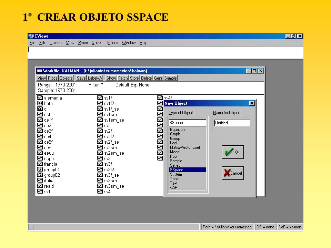
Task: Open the Window menu
Action: 129,43
